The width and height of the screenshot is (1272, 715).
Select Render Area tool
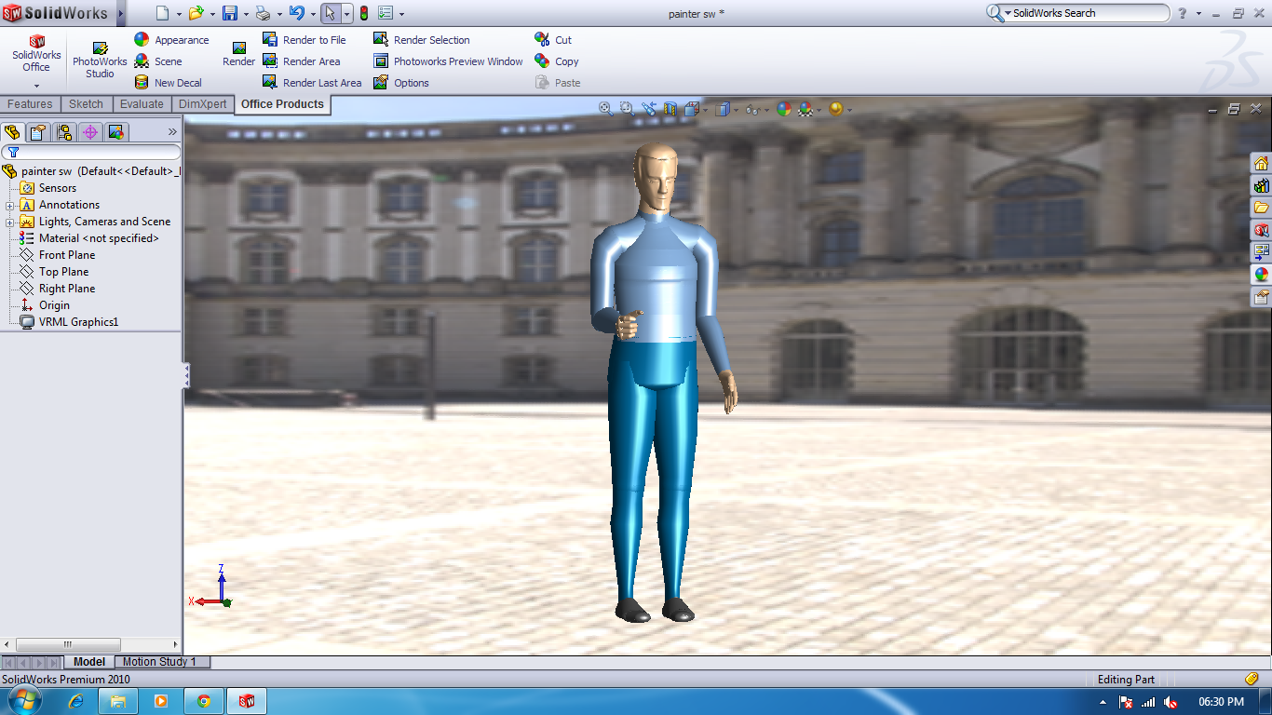301,61
